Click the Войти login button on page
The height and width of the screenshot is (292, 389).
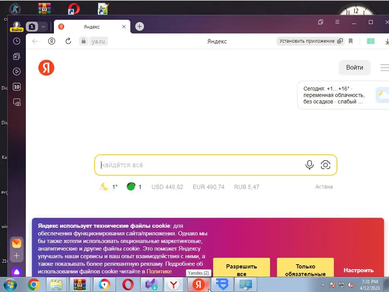354,68
